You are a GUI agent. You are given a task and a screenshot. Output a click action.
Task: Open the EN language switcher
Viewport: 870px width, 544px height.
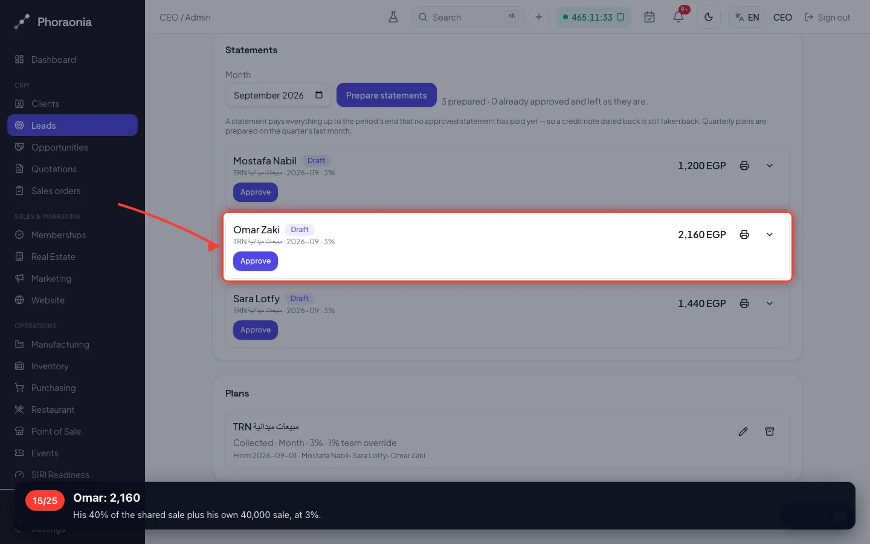tap(747, 17)
